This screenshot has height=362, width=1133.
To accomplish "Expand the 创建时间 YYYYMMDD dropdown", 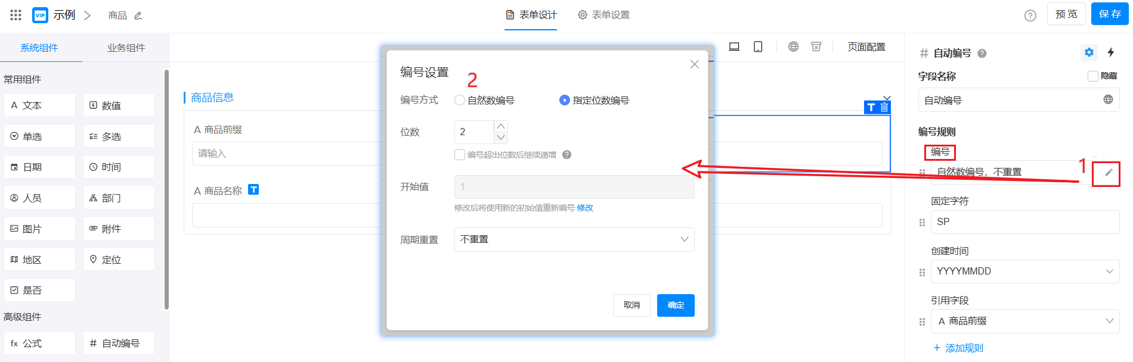I will (1024, 271).
